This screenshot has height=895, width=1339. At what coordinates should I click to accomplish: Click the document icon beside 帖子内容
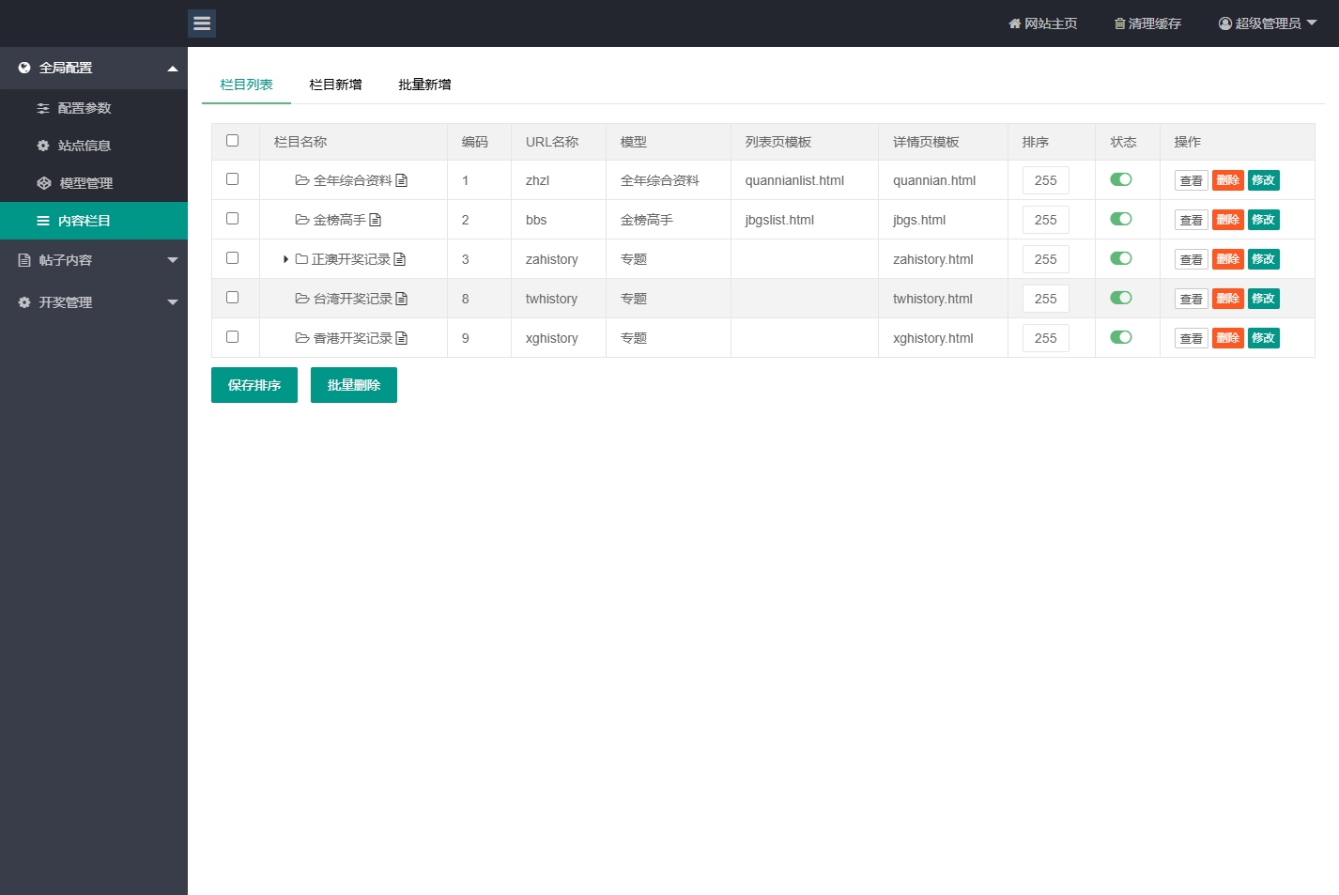click(x=24, y=260)
